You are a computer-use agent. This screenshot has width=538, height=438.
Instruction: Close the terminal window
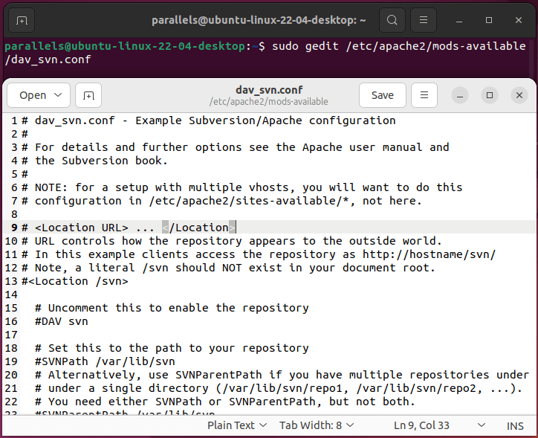(519, 21)
